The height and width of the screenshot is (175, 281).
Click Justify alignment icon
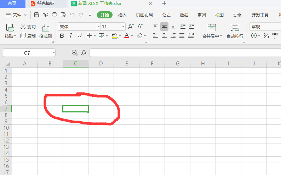(x=182, y=36)
